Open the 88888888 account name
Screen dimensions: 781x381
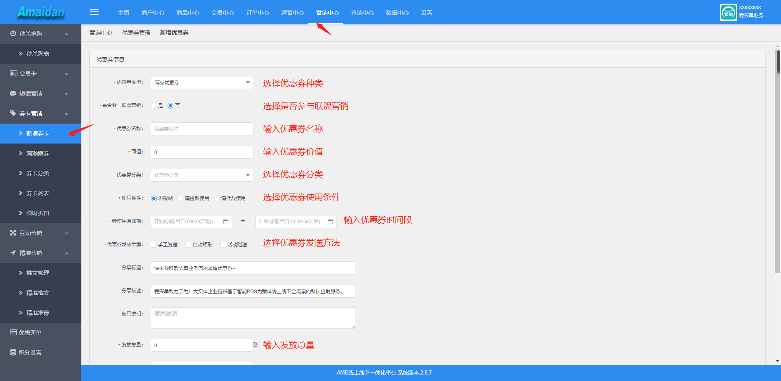click(x=750, y=8)
